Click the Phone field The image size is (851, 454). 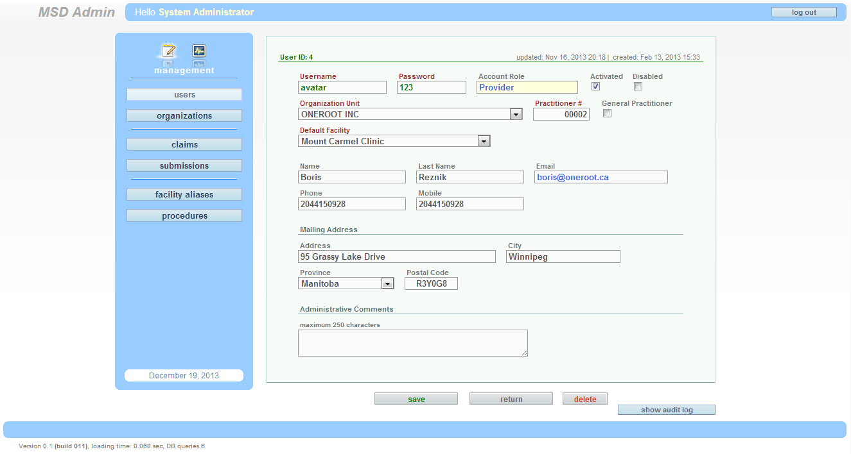pos(352,204)
